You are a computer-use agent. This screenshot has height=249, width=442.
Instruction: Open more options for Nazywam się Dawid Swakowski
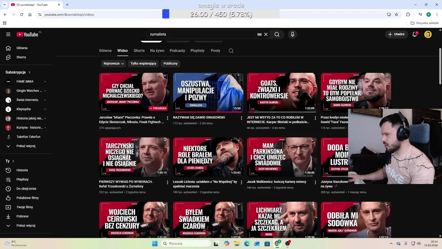[241, 118]
